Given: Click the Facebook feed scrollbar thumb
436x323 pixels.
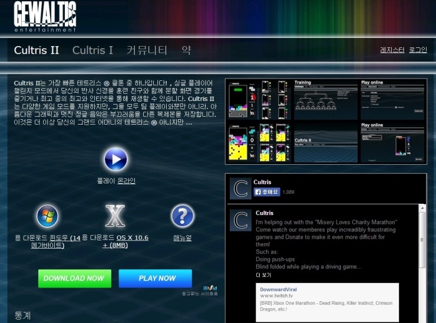Looking at the screenshot, I should tap(422, 240).
